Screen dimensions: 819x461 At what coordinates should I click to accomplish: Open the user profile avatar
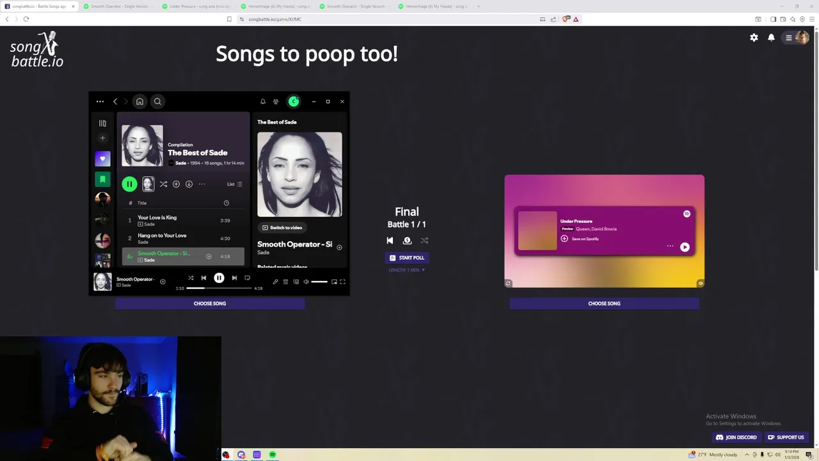point(802,38)
